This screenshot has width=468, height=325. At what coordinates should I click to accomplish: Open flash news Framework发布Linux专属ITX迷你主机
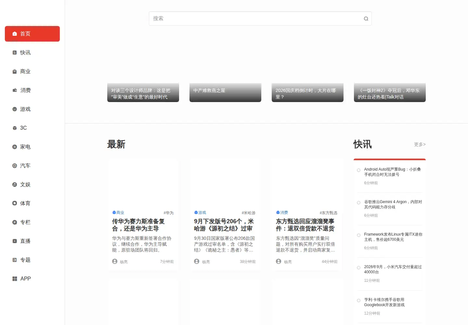tap(393, 237)
